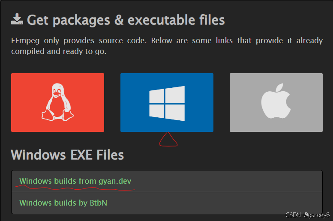Click the download icon beside the heading
Screen dimensions: 333x221
tap(17, 19)
